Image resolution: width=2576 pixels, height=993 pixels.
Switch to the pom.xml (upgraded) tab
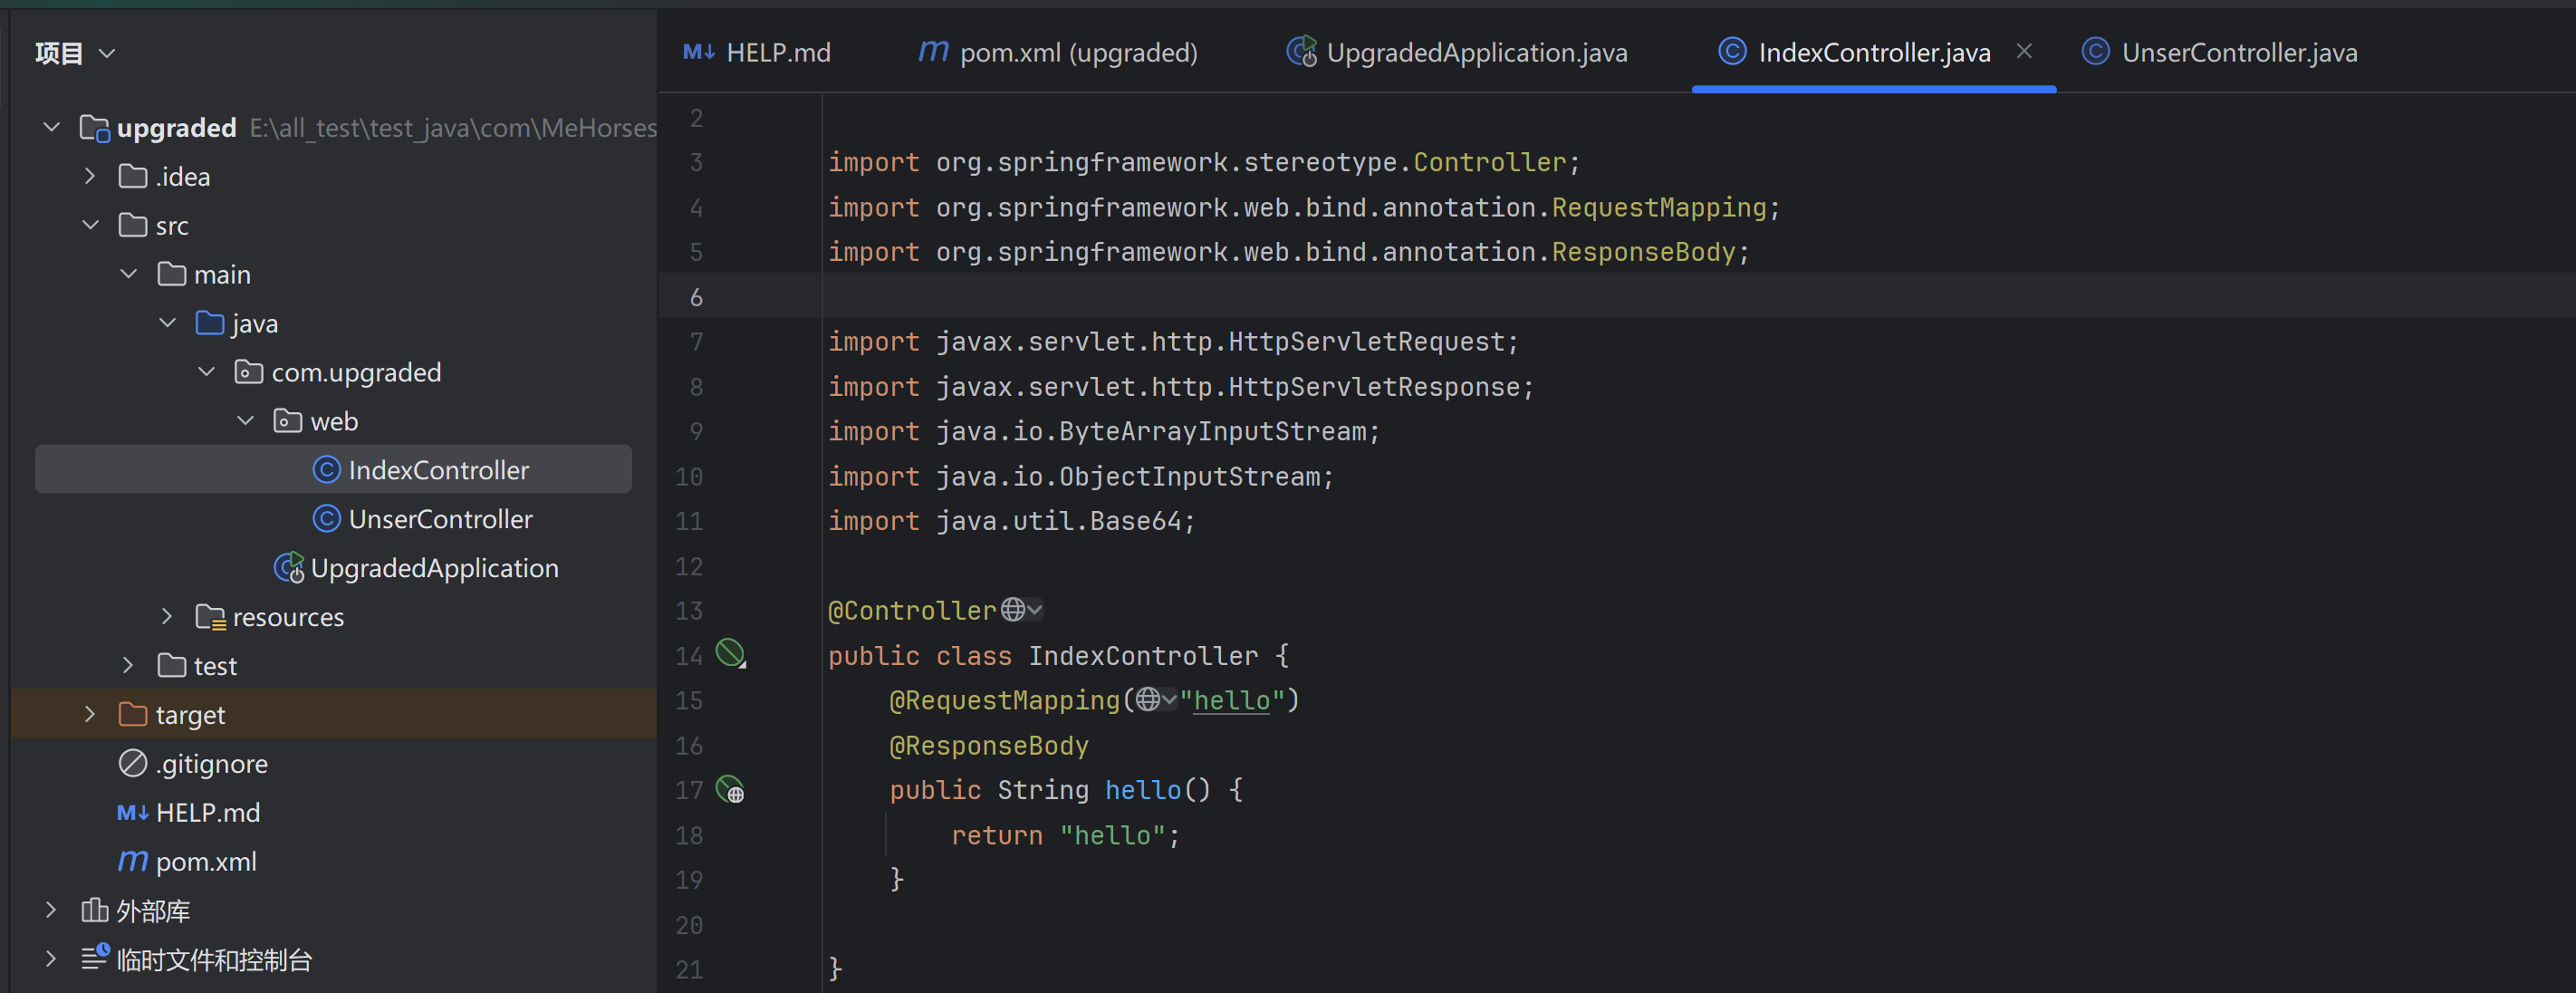[x=1077, y=52]
